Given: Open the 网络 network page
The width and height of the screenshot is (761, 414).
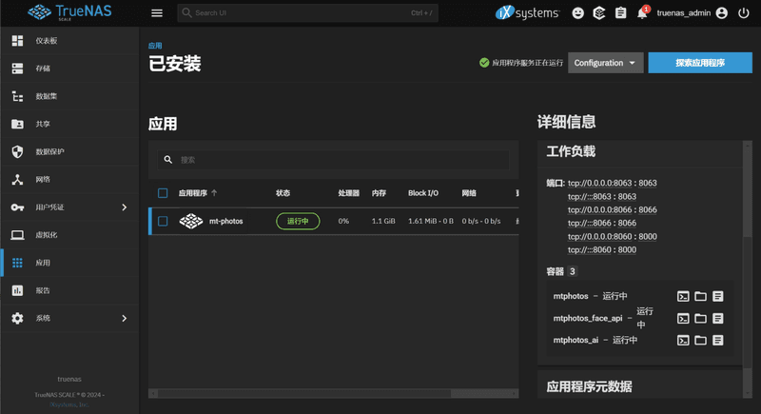Looking at the screenshot, I should 69,180.
